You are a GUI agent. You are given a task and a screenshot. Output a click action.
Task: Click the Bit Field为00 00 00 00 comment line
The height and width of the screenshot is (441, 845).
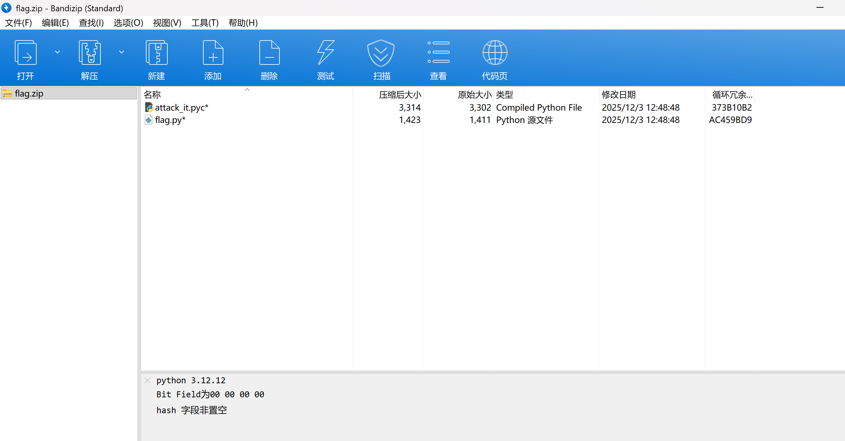[210, 395]
